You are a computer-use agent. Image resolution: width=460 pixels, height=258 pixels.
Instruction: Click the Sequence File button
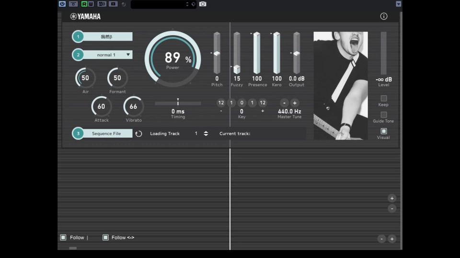[x=107, y=133]
